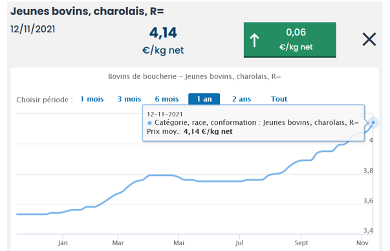390x251 pixels.
Task: Click the white upward arrow icon
Action: [x=254, y=40]
